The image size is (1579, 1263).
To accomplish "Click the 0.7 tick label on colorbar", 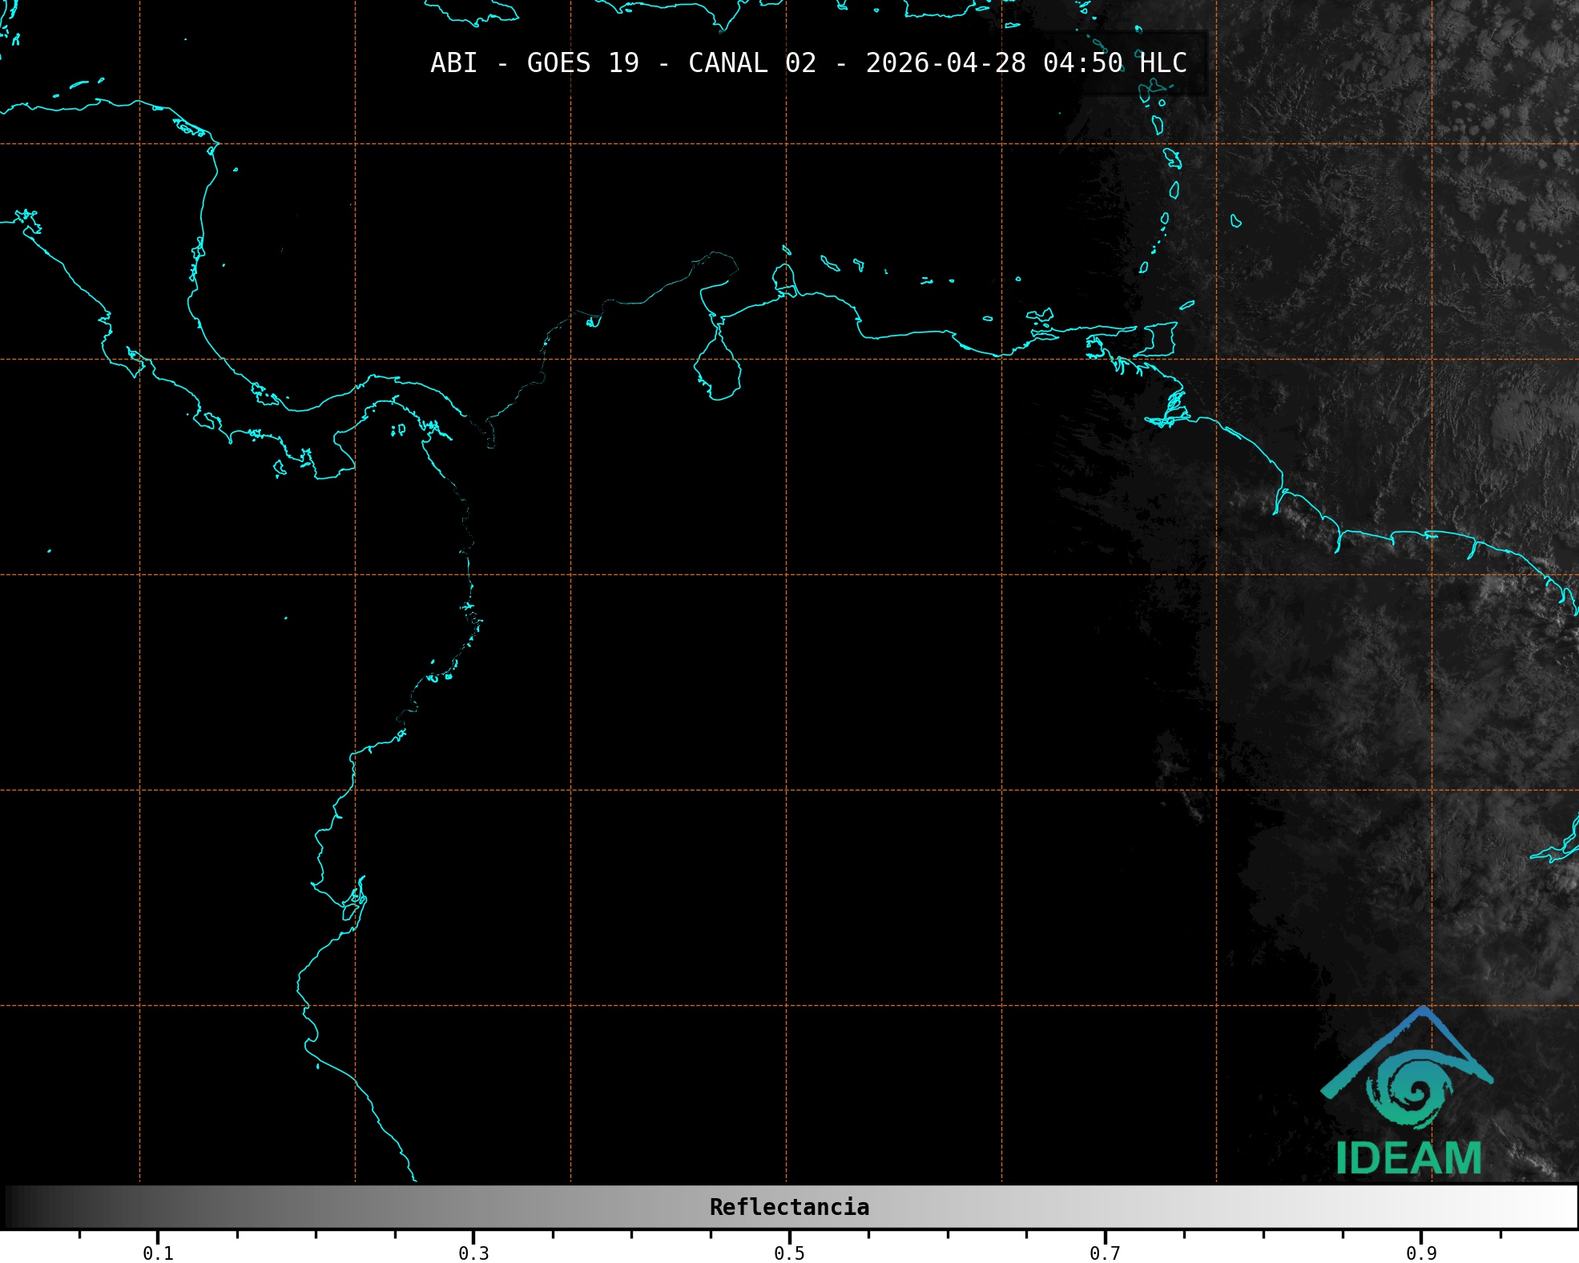I will [1105, 1253].
